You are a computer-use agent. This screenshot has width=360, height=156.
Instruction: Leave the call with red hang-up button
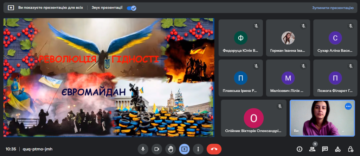pos(214,149)
